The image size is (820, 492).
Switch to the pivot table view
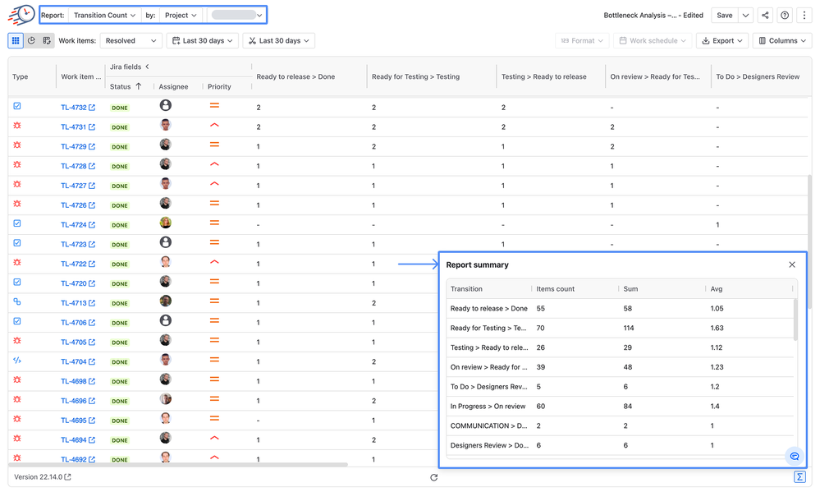[x=47, y=40]
